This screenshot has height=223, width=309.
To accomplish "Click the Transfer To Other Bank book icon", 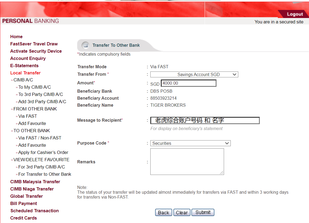I will tap(86, 45).
